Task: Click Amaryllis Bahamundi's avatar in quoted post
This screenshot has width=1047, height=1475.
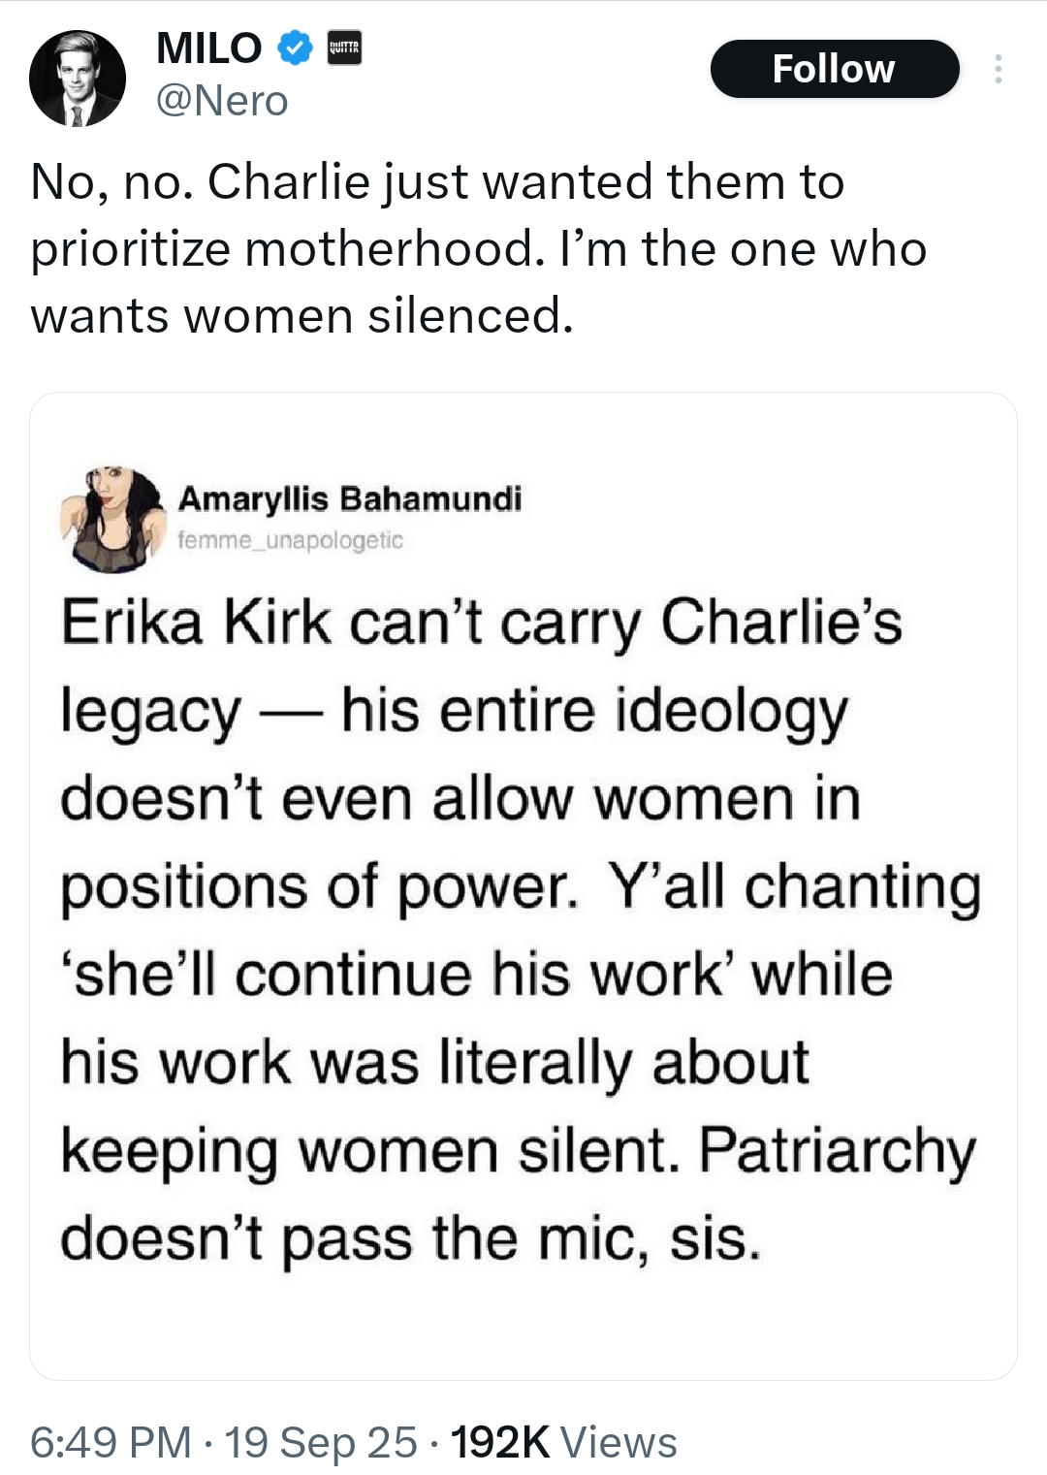Action: [x=111, y=520]
